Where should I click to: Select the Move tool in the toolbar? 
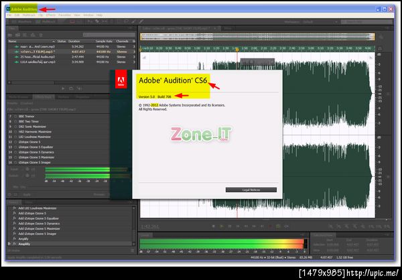pos(90,22)
